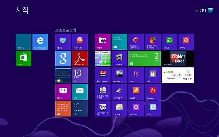
Task: Click the Shutdown tile
Action: (153, 92)
